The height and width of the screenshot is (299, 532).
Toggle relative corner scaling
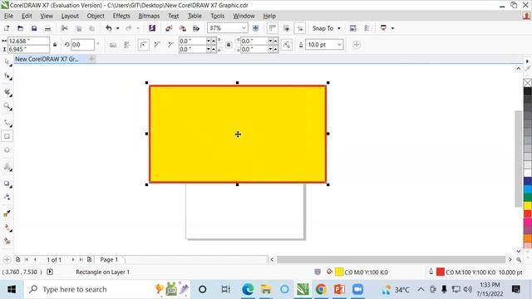(x=287, y=45)
